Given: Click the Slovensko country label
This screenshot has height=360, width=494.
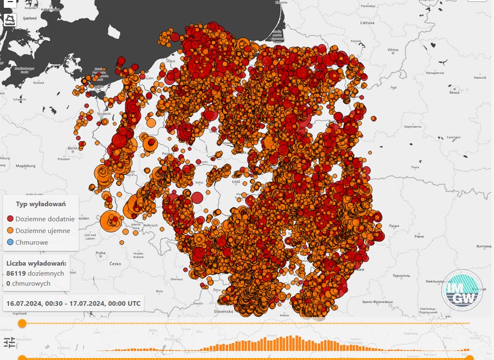Looking at the screenshot, I should 224,311.
